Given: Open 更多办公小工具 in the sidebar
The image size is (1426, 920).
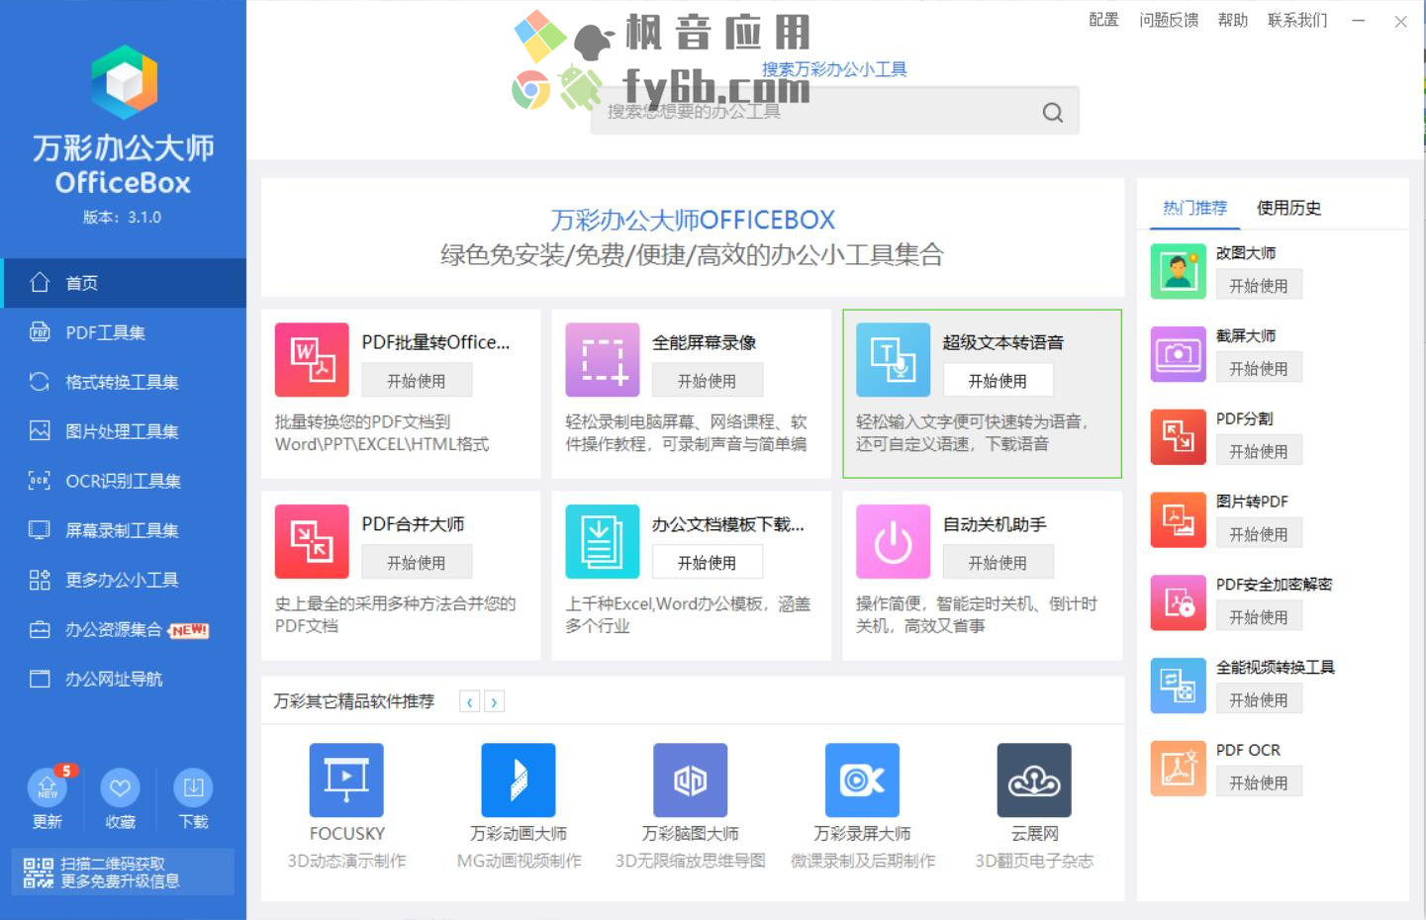Looking at the screenshot, I should point(123,580).
